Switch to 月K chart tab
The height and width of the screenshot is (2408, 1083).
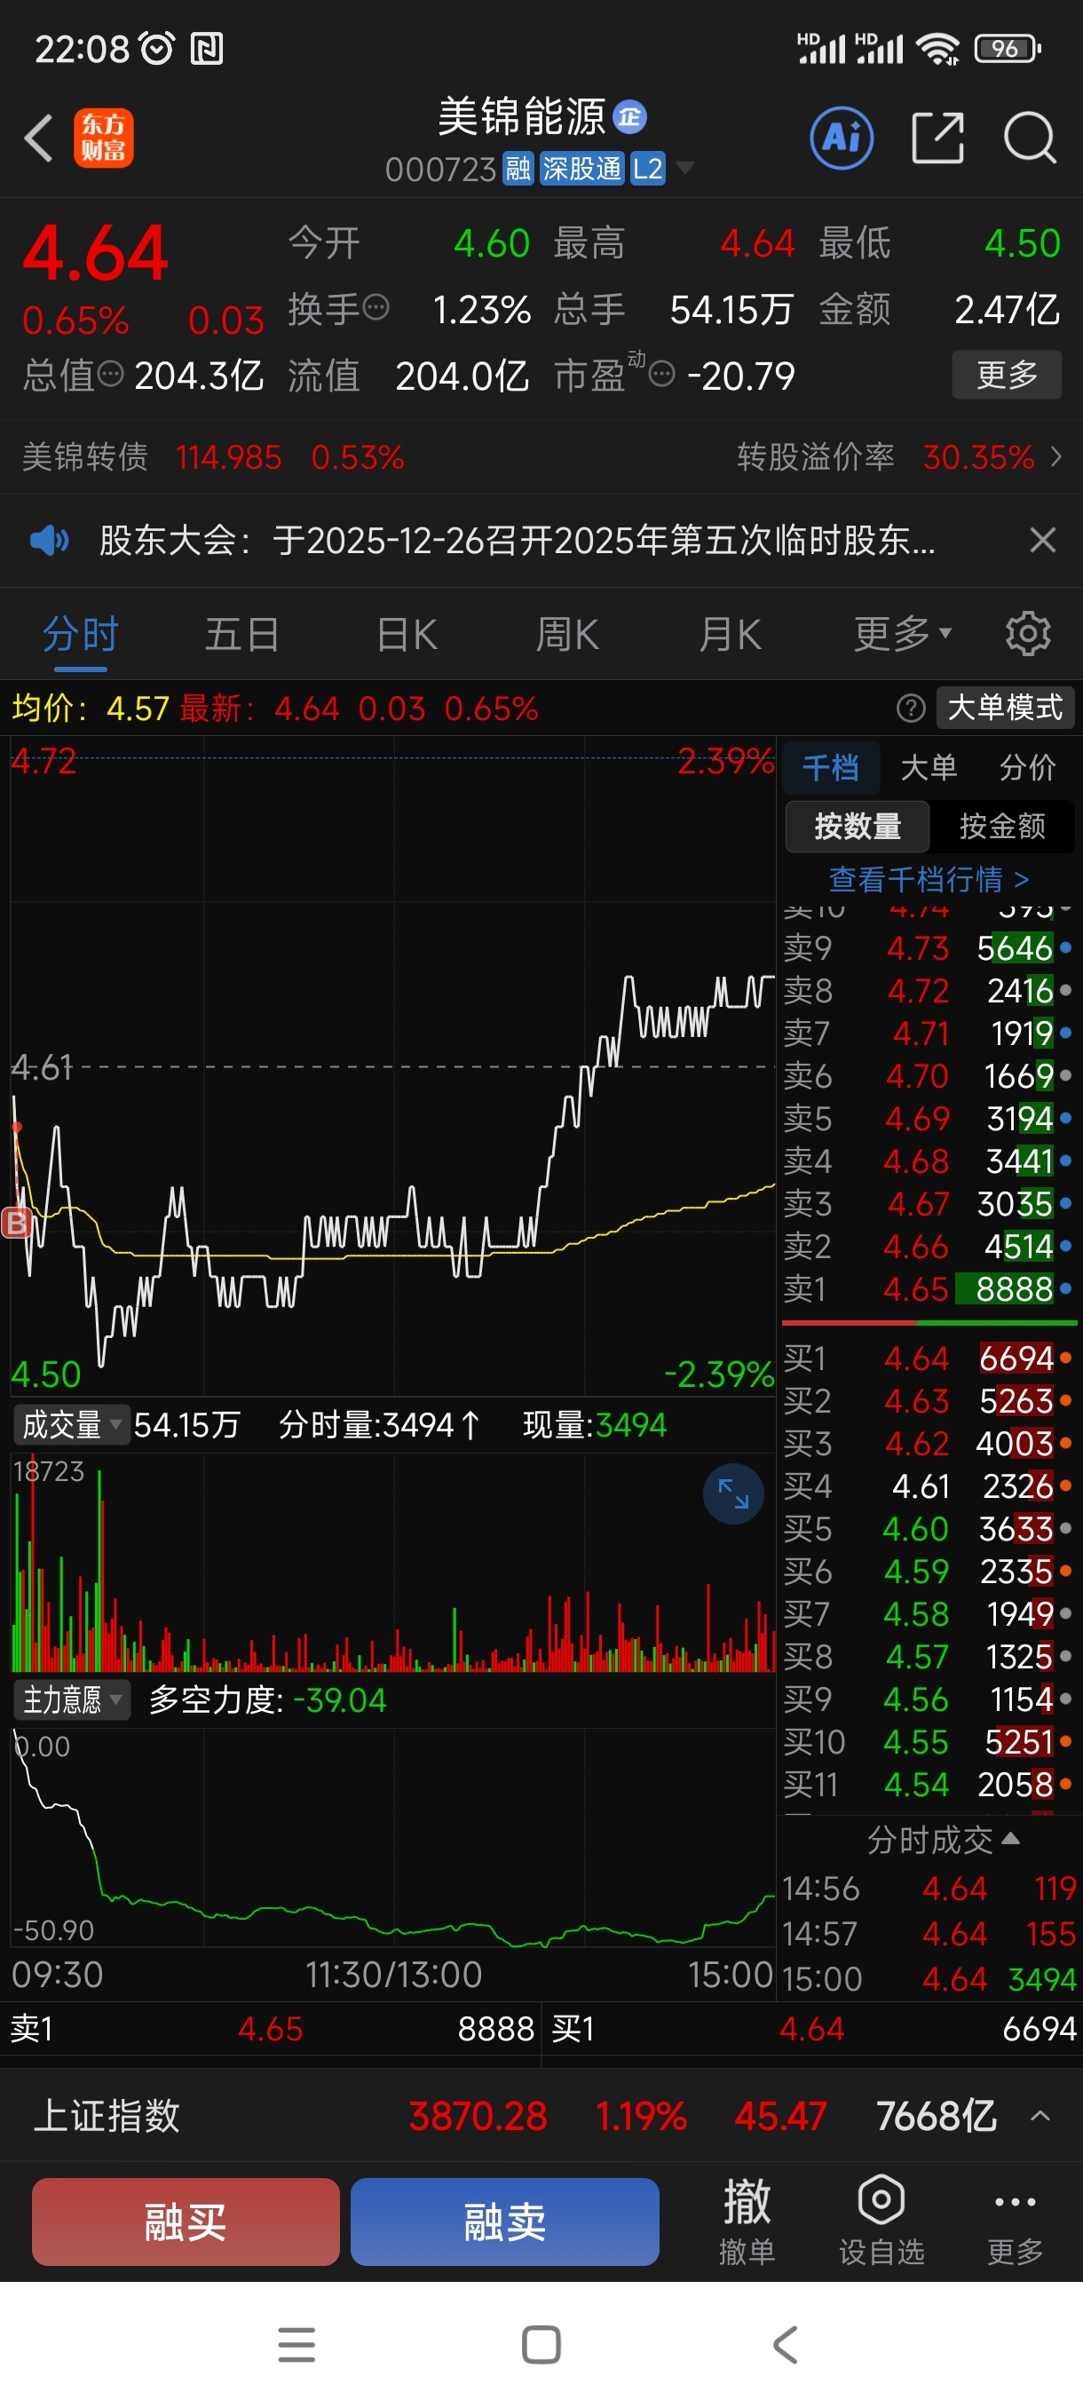pyautogui.click(x=730, y=635)
